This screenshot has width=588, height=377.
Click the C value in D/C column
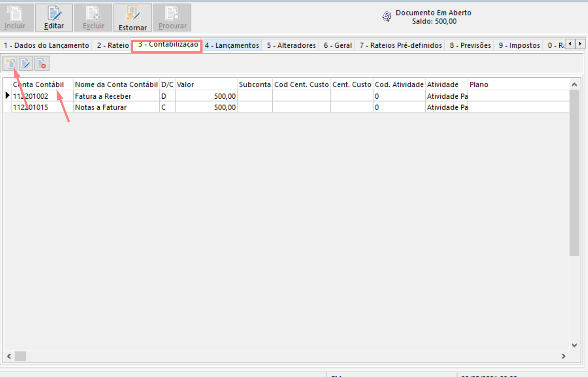tap(167, 107)
